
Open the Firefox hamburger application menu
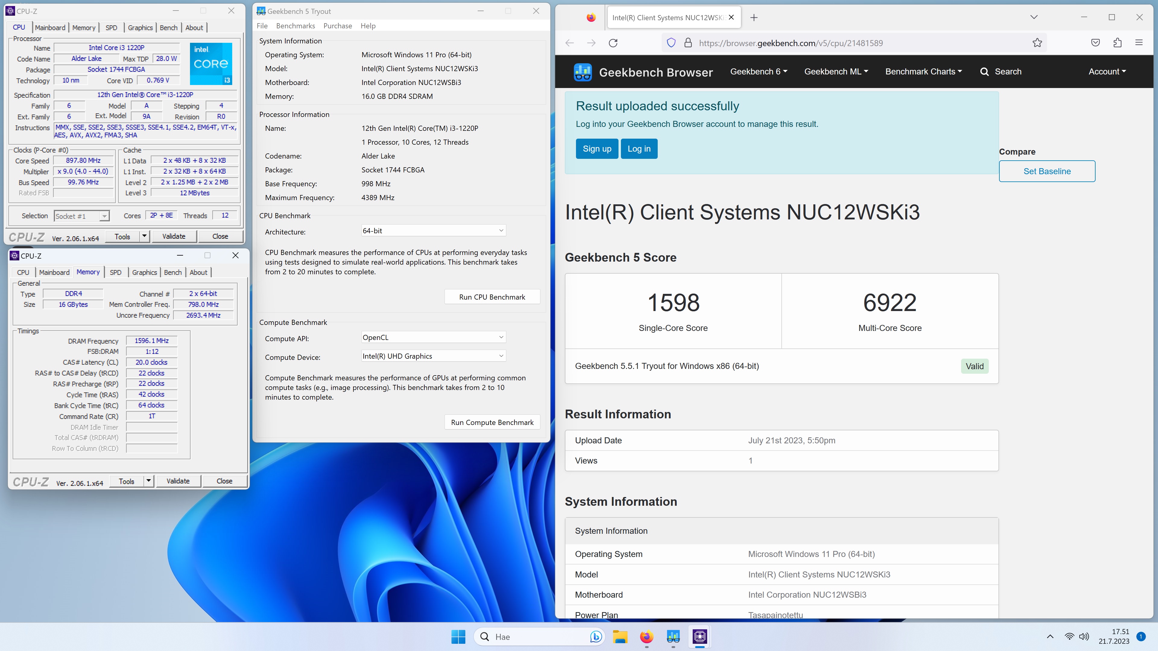click(x=1139, y=43)
